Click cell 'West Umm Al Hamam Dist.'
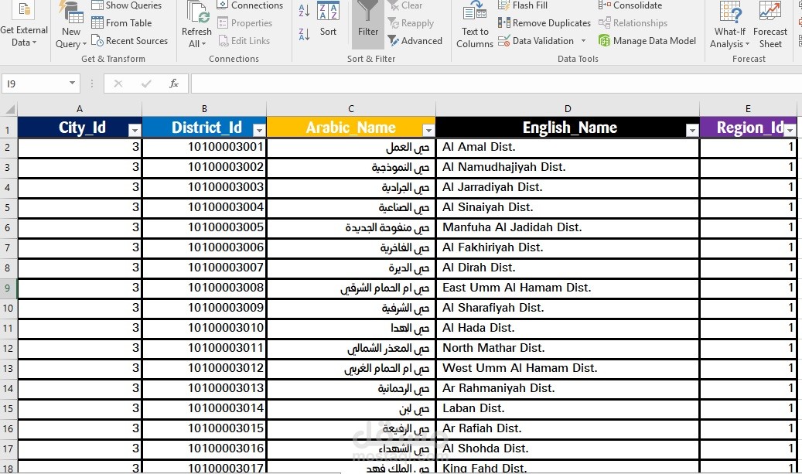The image size is (802, 474). [568, 369]
